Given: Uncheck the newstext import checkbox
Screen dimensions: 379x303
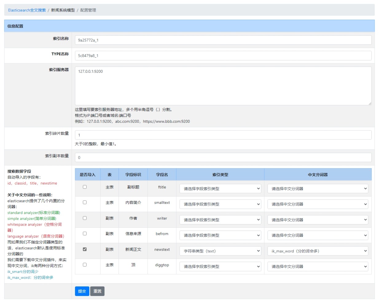Looking at the screenshot, I should coord(85,249).
